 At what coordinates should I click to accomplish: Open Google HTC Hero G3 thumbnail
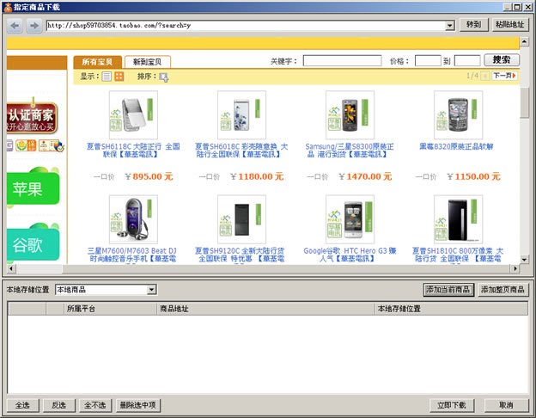point(350,219)
